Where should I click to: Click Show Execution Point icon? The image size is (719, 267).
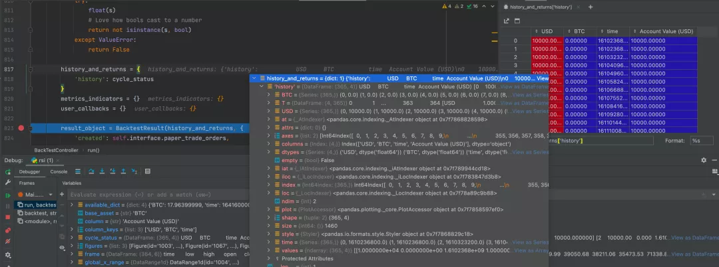coord(78,171)
